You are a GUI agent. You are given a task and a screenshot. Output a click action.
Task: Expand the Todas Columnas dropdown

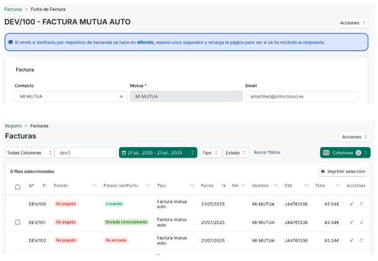[x=29, y=152]
